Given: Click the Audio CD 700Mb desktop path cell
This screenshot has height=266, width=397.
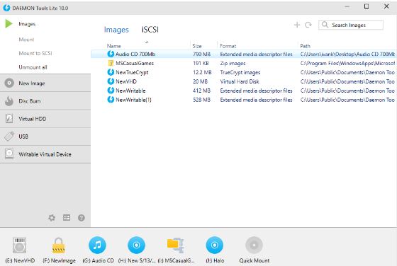Looking at the screenshot, I should [347, 54].
